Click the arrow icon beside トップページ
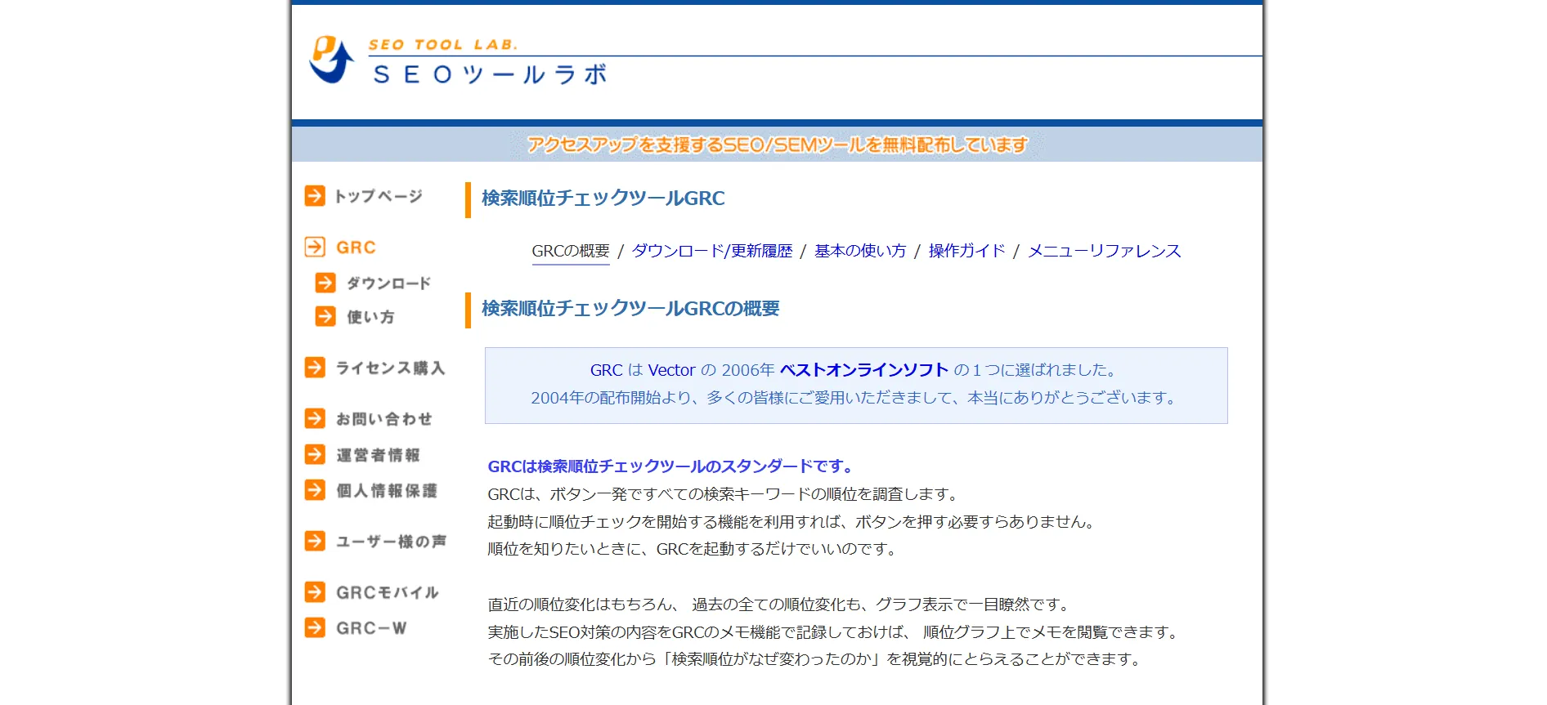The height and width of the screenshot is (705, 1547). [315, 196]
